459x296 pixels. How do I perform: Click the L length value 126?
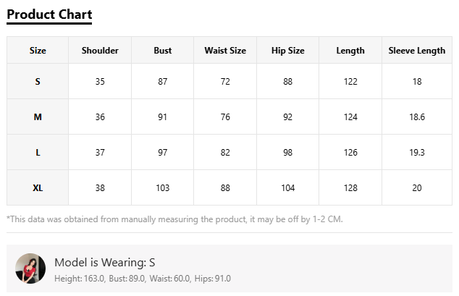click(x=350, y=153)
